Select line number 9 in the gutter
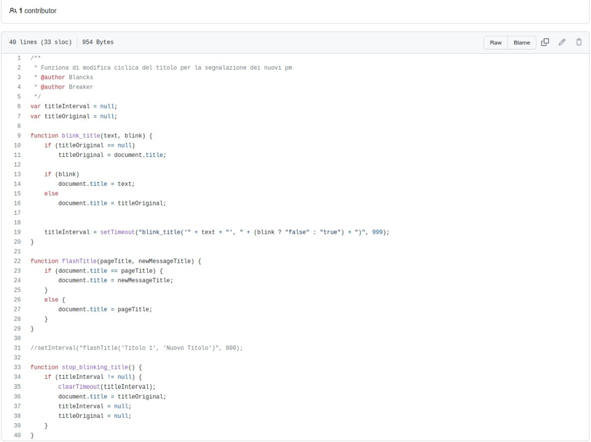 tap(19, 136)
